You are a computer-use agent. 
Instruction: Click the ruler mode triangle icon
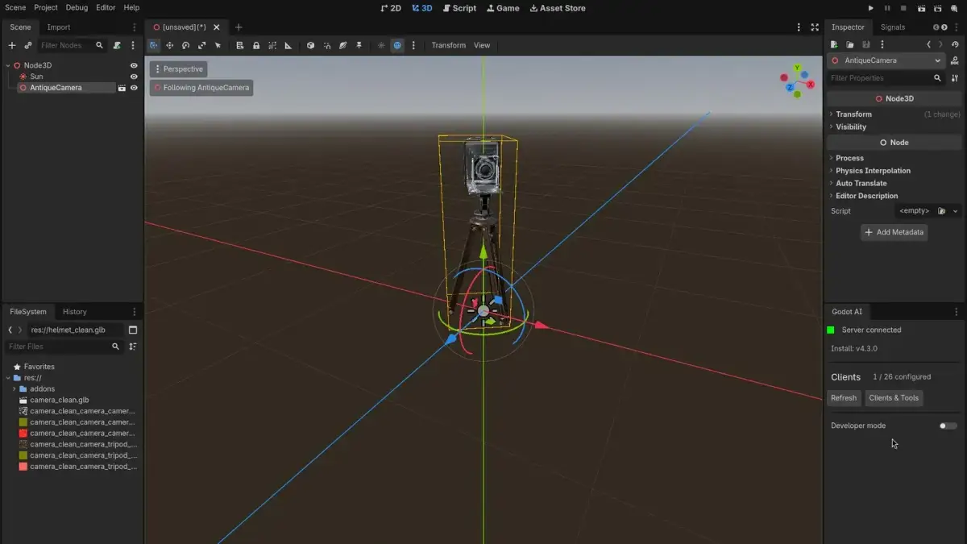[288, 45]
